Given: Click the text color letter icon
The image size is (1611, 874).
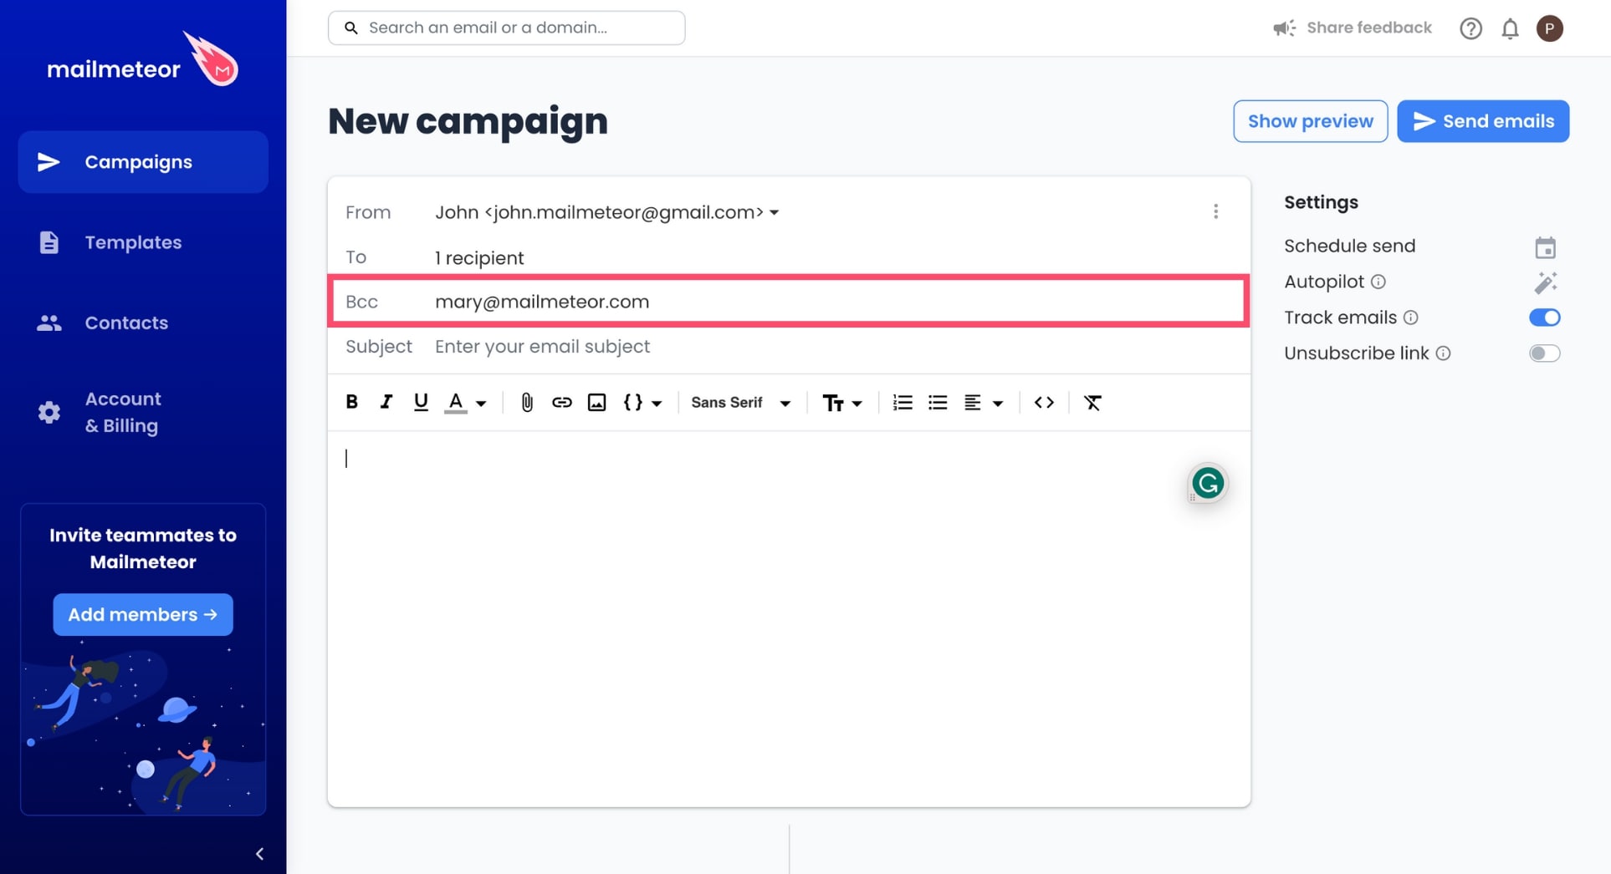Looking at the screenshot, I should 455,402.
